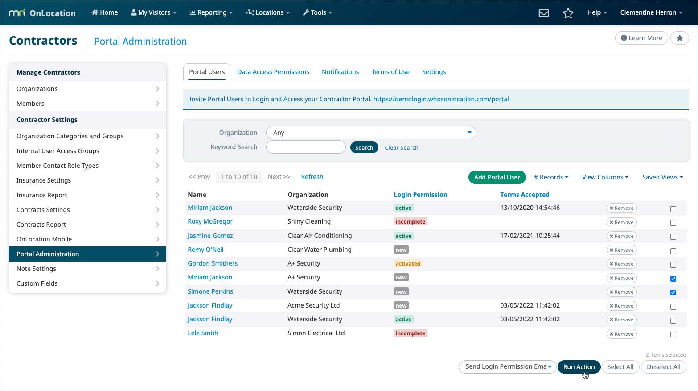Check the Jasmine Gomez row checkbox
The image size is (698, 391).
click(673, 237)
